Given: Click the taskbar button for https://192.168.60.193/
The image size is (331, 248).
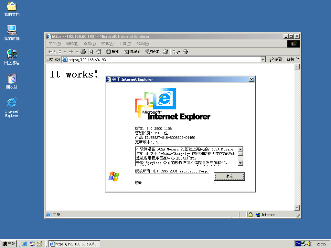Looking at the screenshot, I should point(74,244).
